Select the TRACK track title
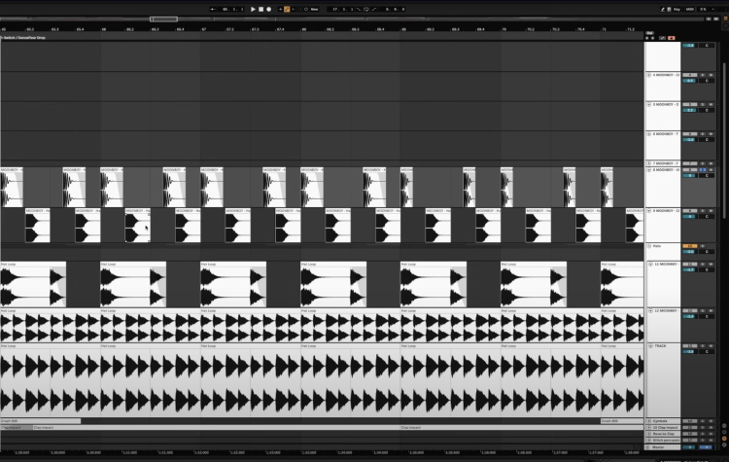Image resolution: width=729 pixels, height=462 pixels. coord(661,346)
